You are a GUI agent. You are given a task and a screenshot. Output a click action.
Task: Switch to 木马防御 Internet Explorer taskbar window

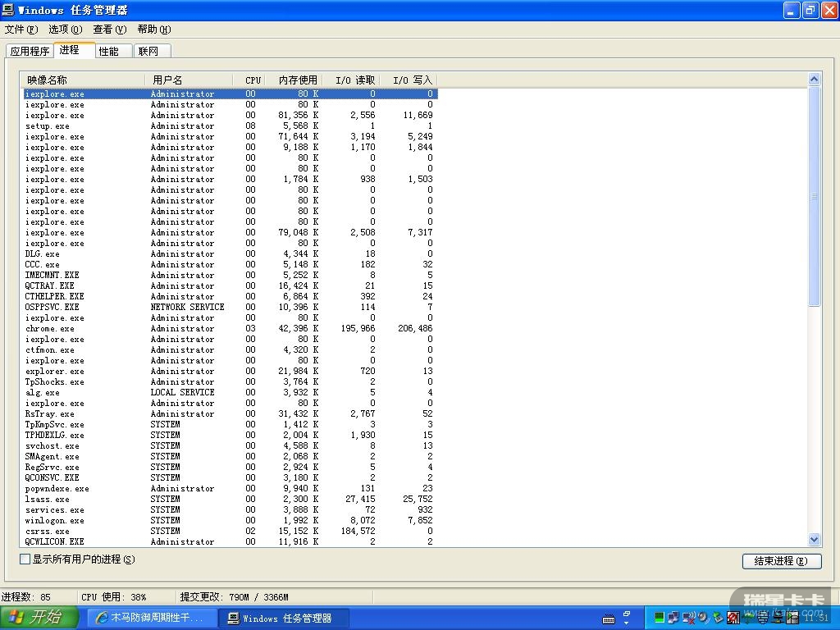pos(152,618)
